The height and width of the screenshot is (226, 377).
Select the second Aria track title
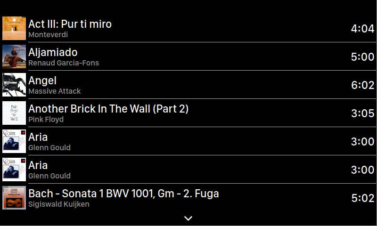(38, 165)
